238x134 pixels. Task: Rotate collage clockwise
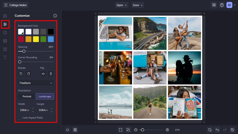point(28,74)
